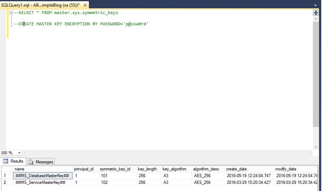Select the ##MS_ServiceMasterKey## cell
Viewport: 322px width, 191px height.
43,183
